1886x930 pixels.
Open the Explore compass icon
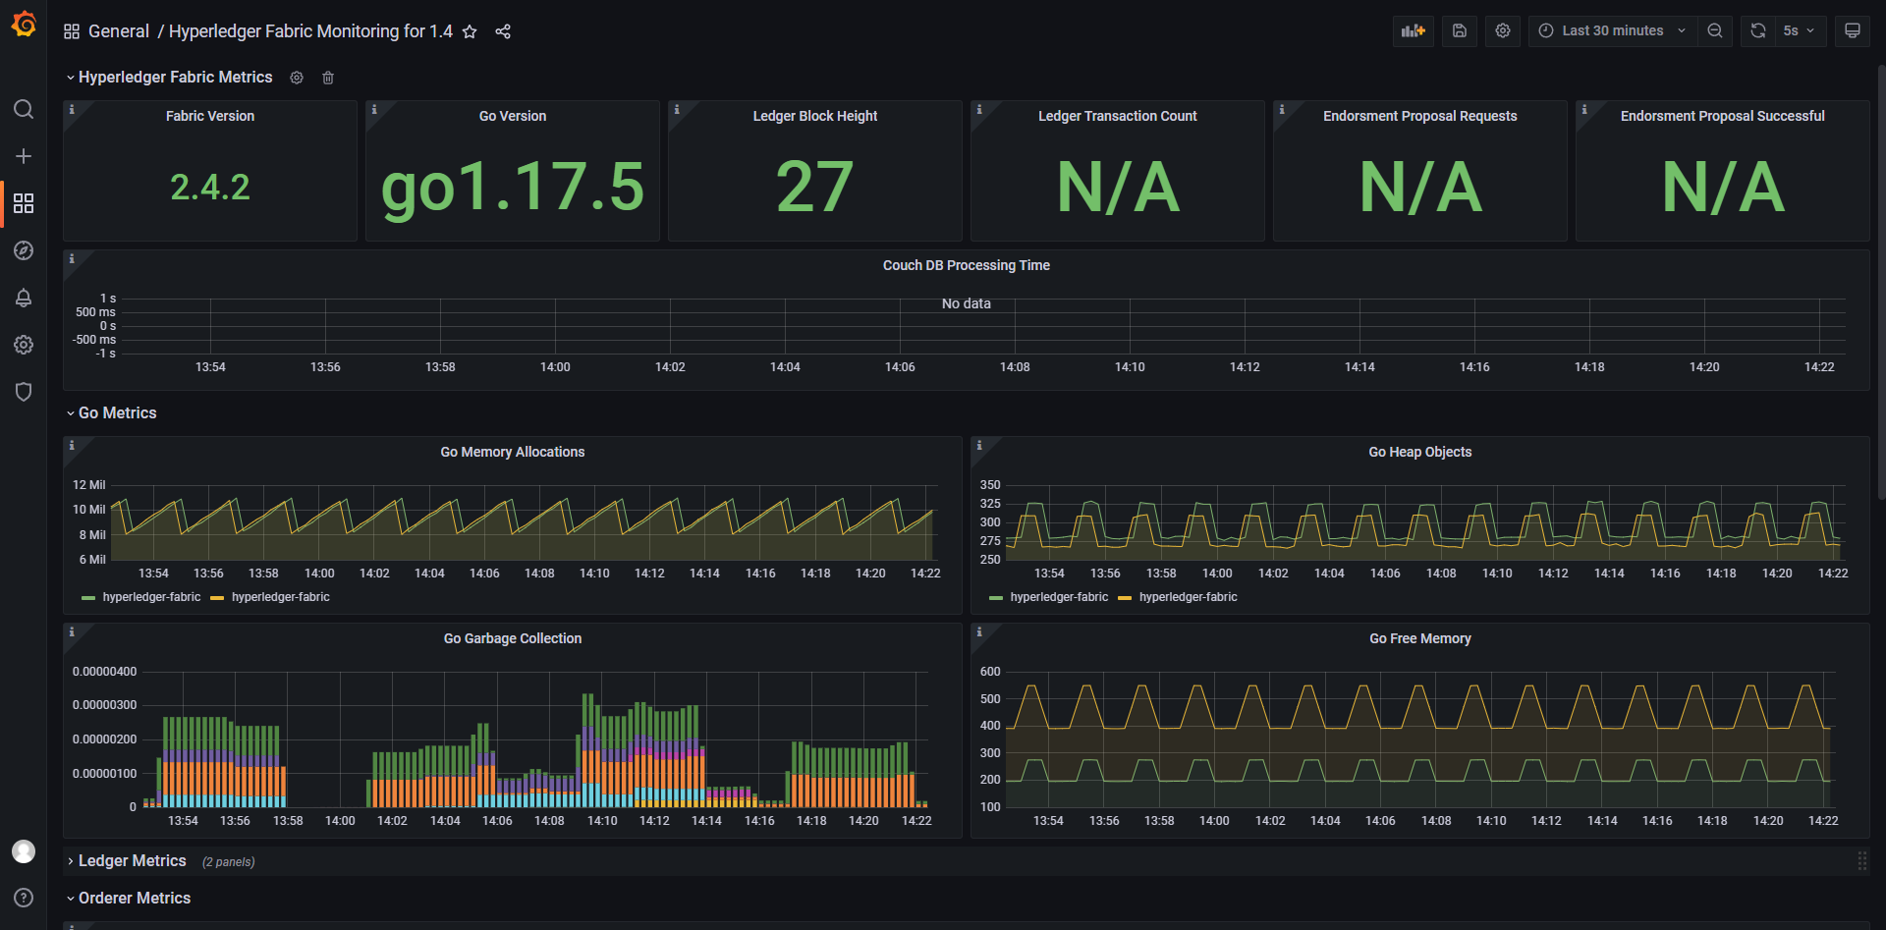click(x=24, y=250)
